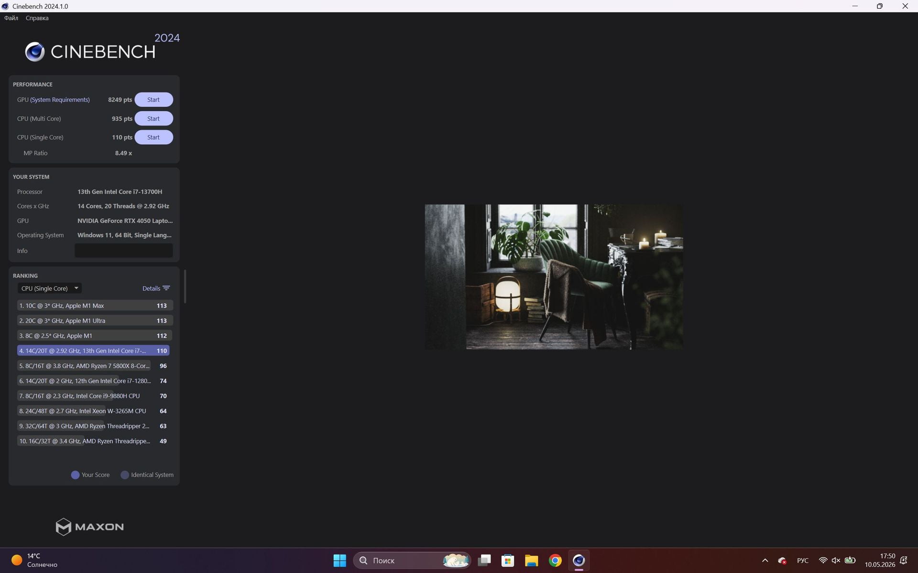Open the Справка menu
The height and width of the screenshot is (573, 918).
pos(37,18)
